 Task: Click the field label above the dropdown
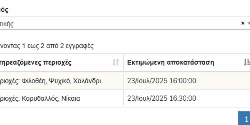click(x=4, y=10)
